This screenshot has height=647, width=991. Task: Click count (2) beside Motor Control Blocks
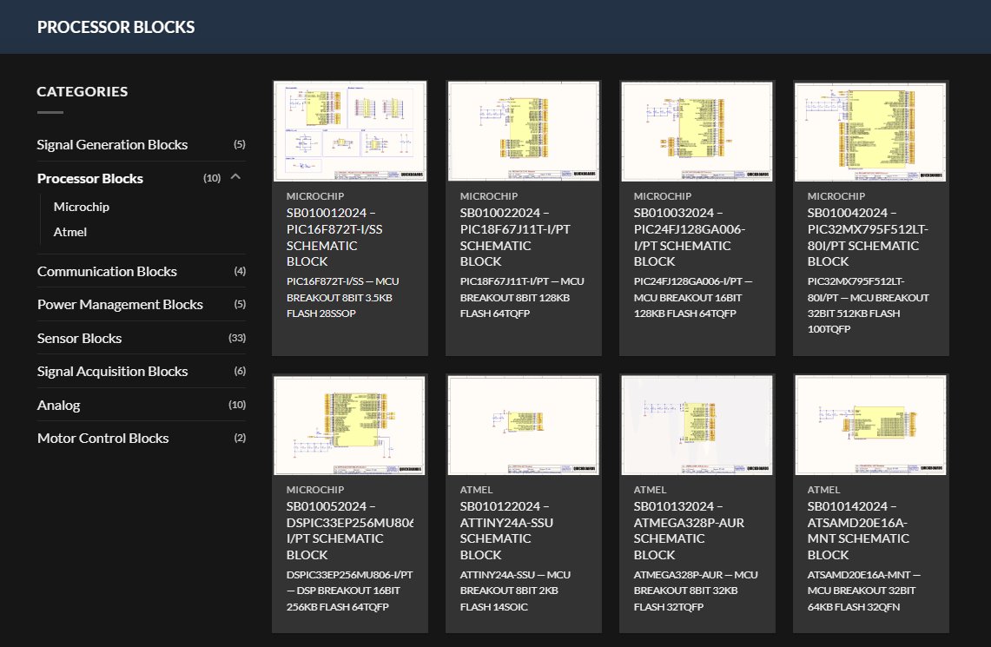pyautogui.click(x=240, y=438)
